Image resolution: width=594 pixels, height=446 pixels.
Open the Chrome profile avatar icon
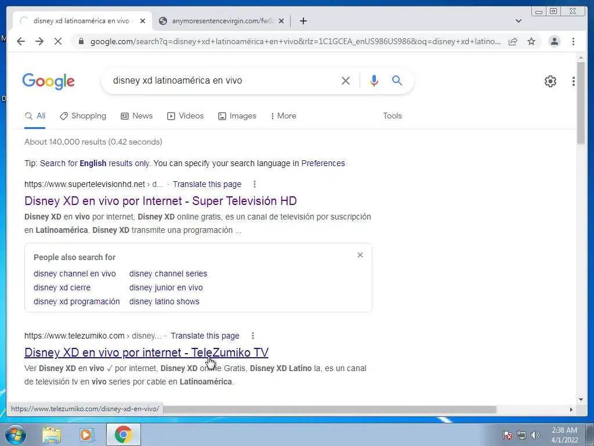coord(554,41)
